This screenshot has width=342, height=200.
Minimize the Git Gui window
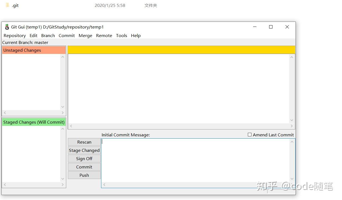coord(255,27)
